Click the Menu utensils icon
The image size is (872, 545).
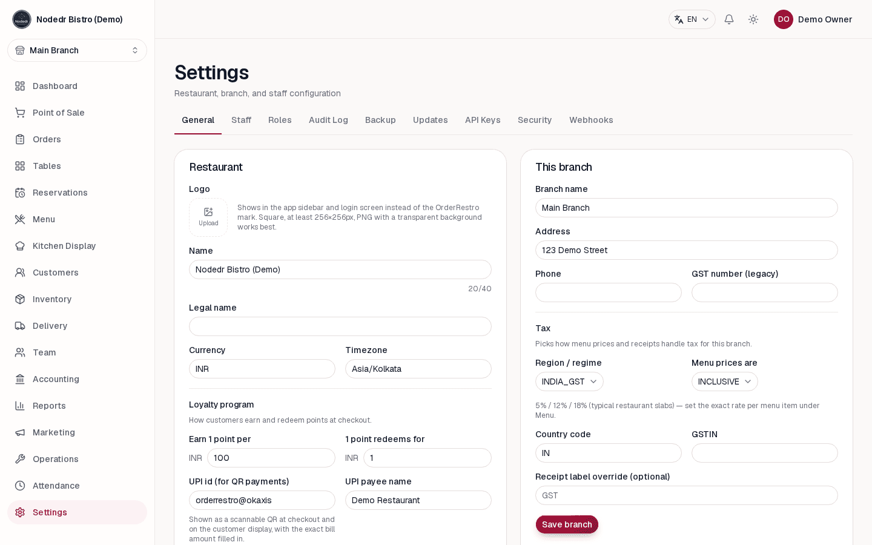tap(20, 219)
